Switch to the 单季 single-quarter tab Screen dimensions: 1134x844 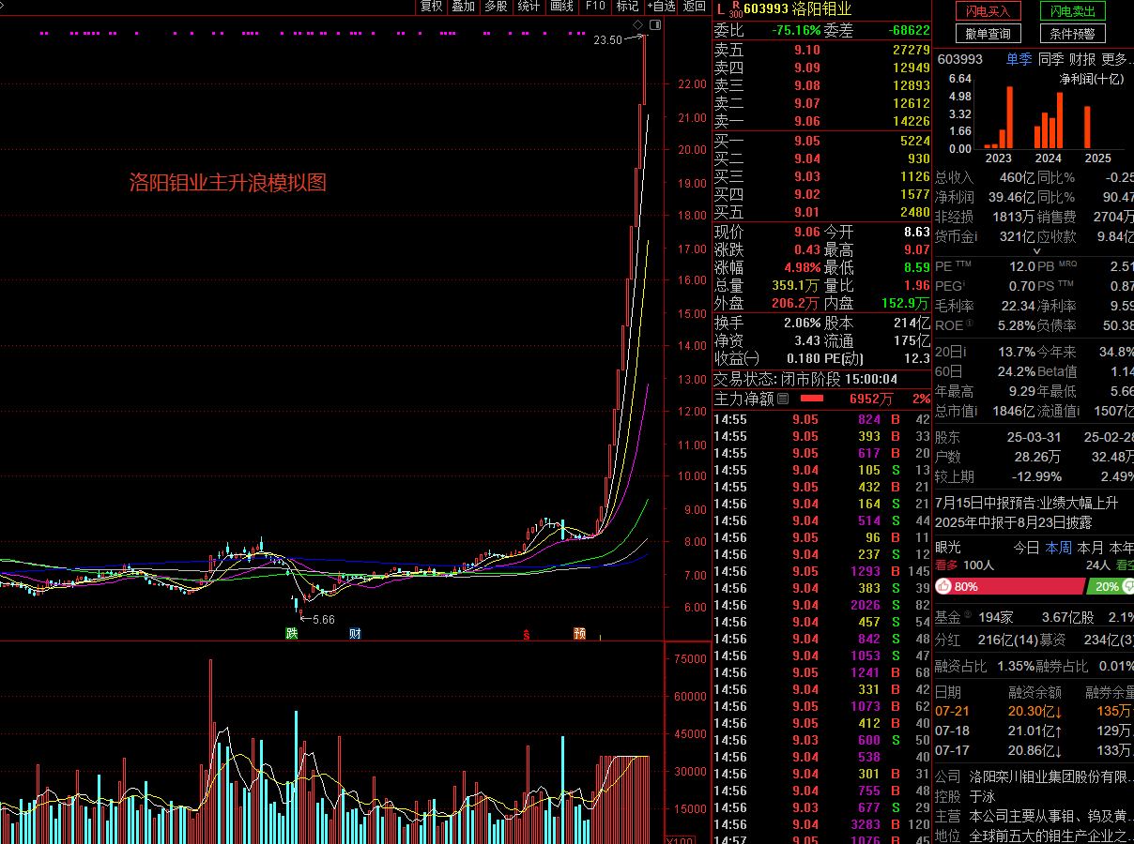click(1019, 58)
